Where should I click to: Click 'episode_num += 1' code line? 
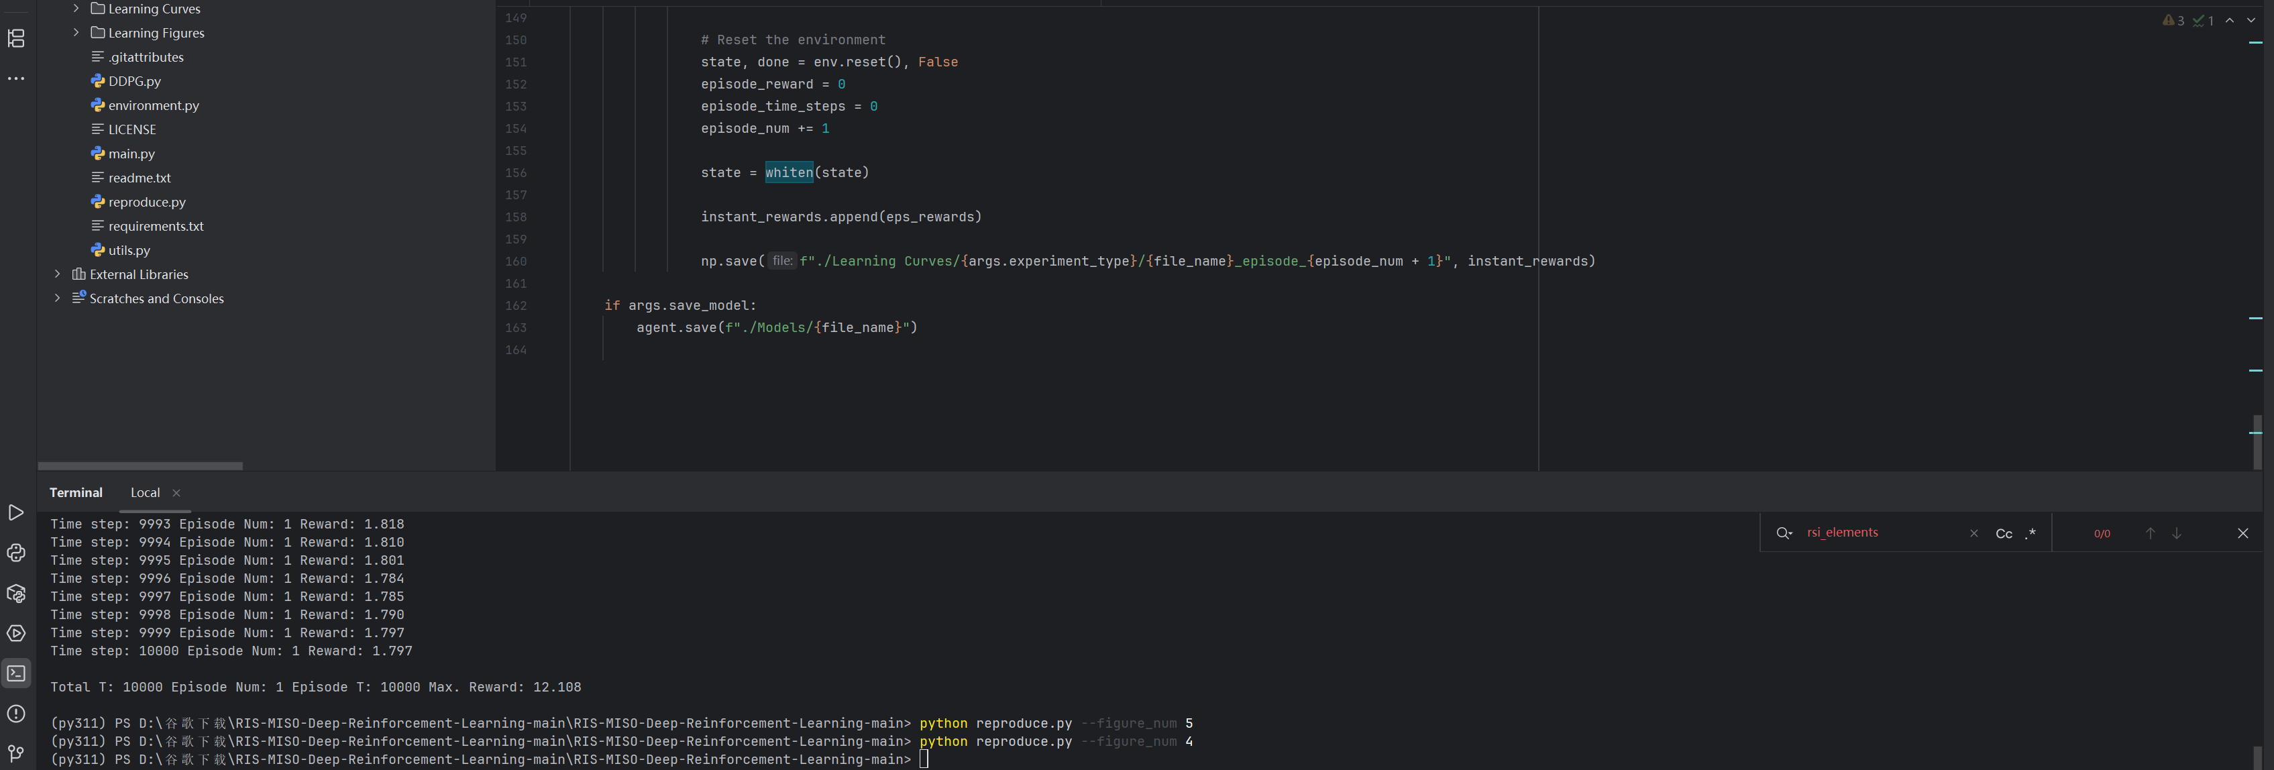click(x=765, y=128)
